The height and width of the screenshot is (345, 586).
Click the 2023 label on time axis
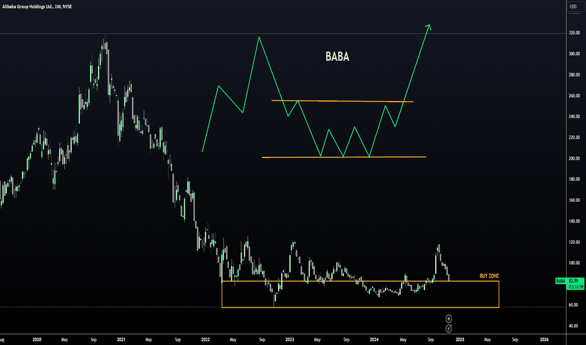click(290, 339)
